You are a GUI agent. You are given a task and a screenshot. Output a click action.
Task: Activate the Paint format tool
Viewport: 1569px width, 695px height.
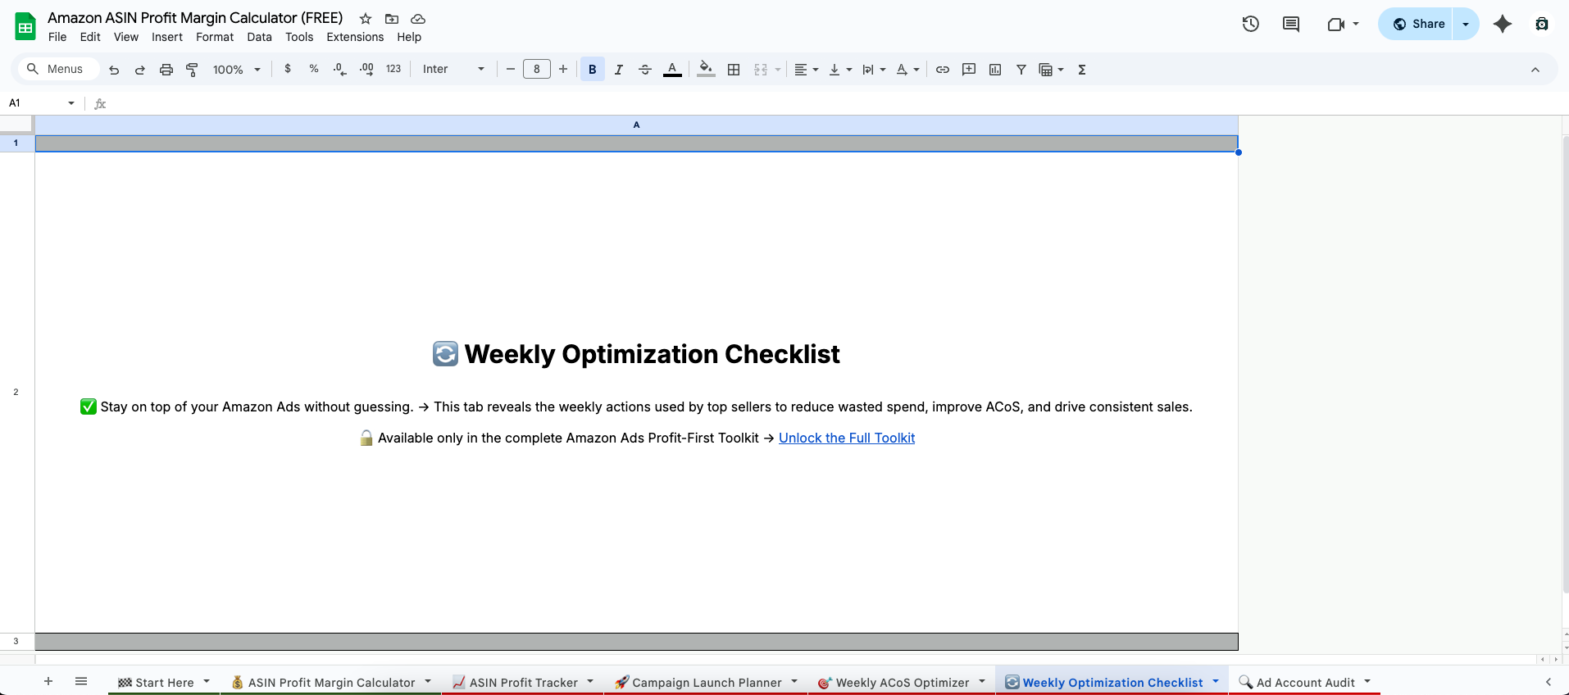[193, 70]
